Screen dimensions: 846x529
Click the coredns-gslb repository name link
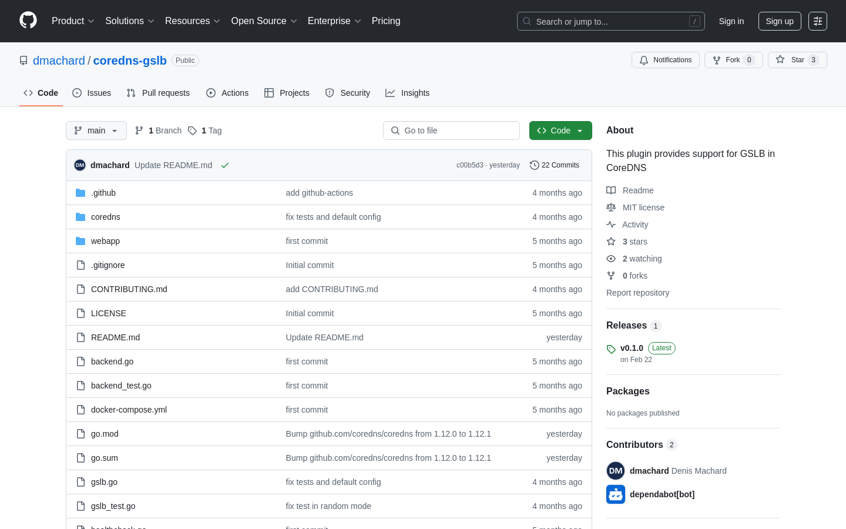(x=130, y=61)
